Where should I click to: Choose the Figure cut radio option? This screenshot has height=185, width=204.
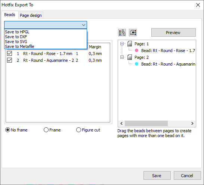pyautogui.click(x=78, y=130)
